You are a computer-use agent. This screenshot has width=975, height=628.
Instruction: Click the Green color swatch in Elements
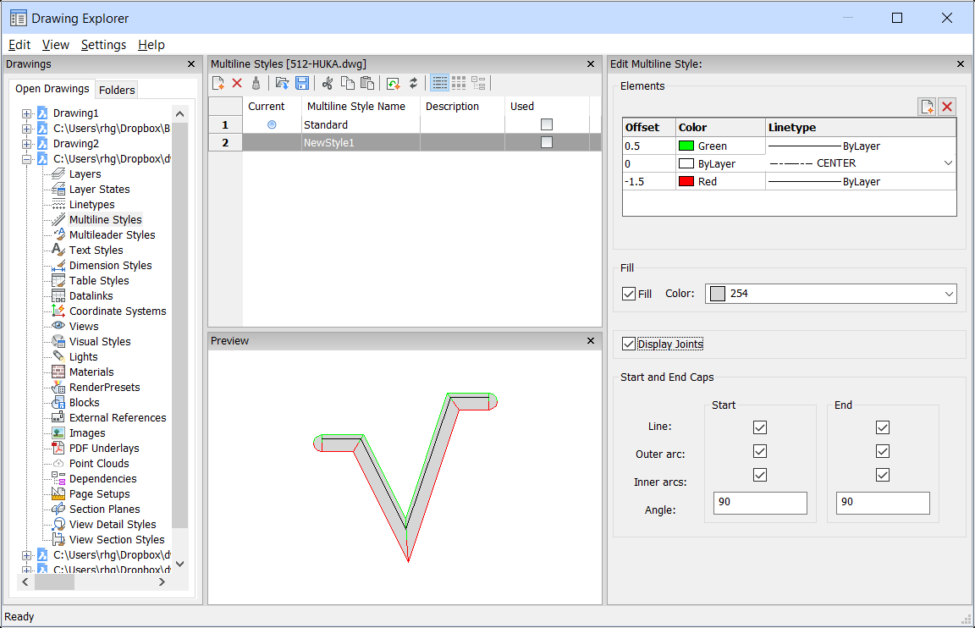tap(686, 146)
